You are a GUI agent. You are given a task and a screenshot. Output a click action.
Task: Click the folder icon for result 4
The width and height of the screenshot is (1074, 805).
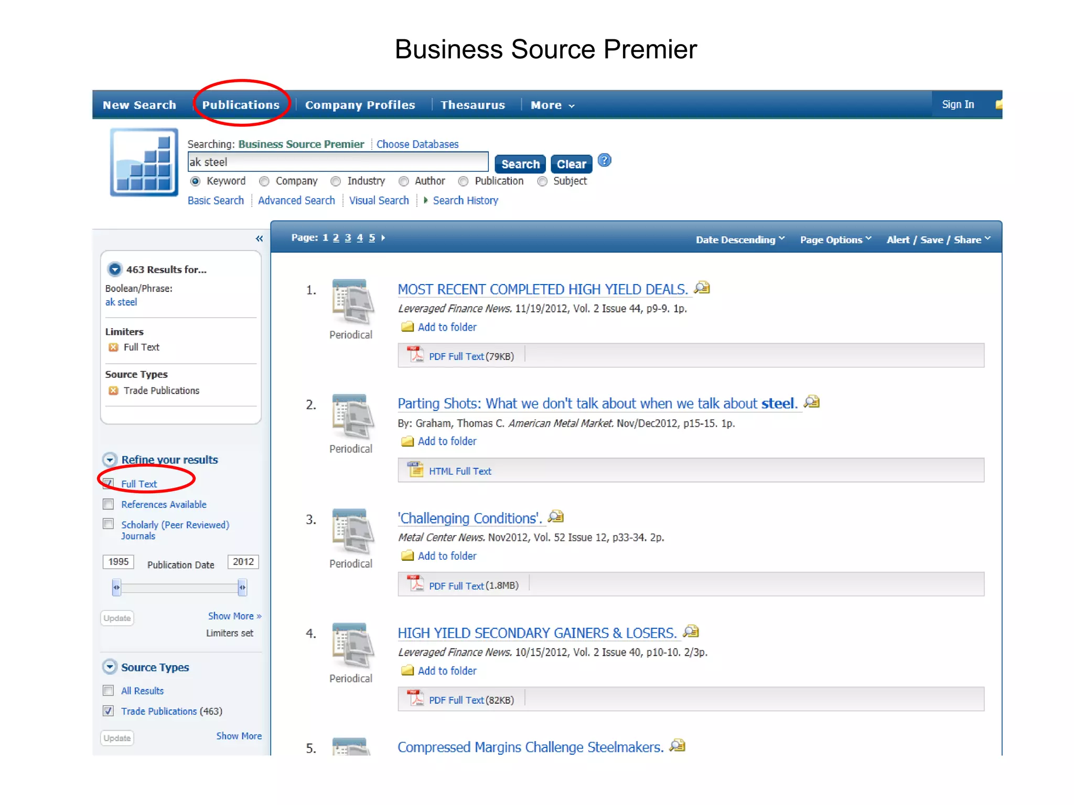407,671
